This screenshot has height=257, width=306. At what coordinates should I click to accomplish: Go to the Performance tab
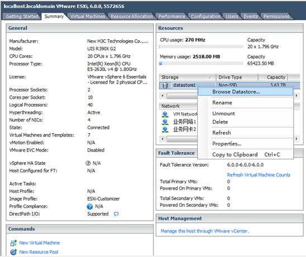(x=172, y=16)
